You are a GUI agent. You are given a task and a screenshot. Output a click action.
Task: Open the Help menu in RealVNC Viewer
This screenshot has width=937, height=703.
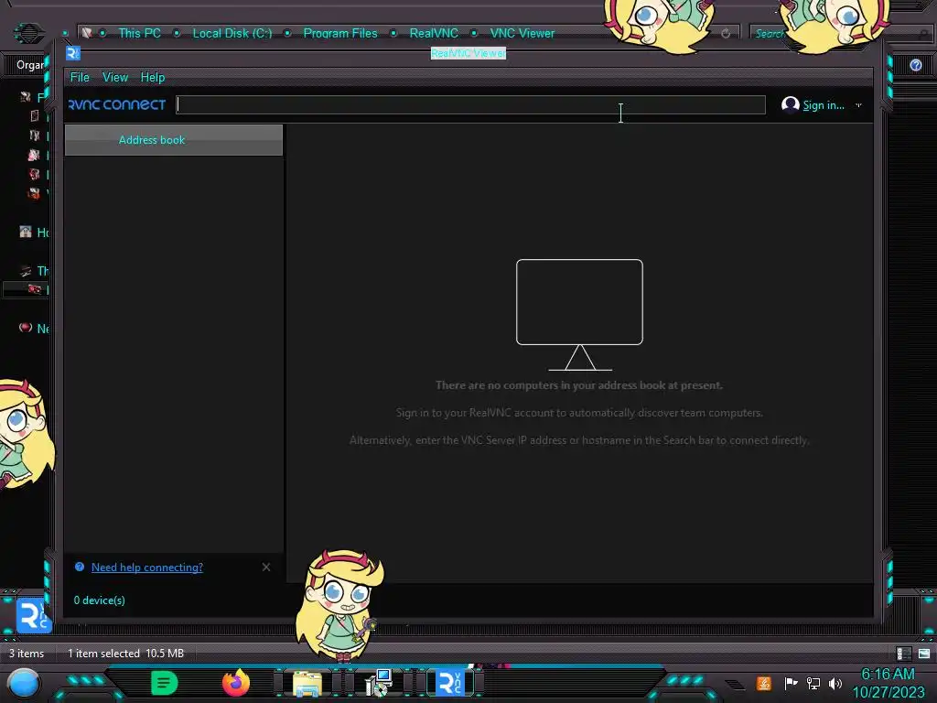[153, 77]
